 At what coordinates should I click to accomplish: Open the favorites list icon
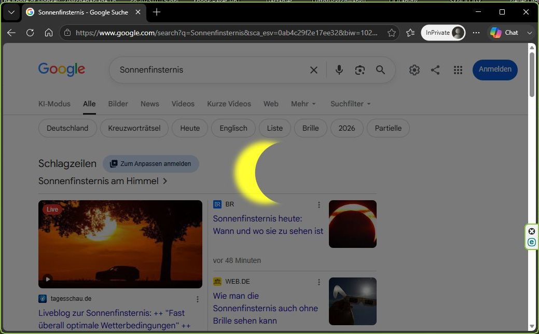tap(410, 33)
